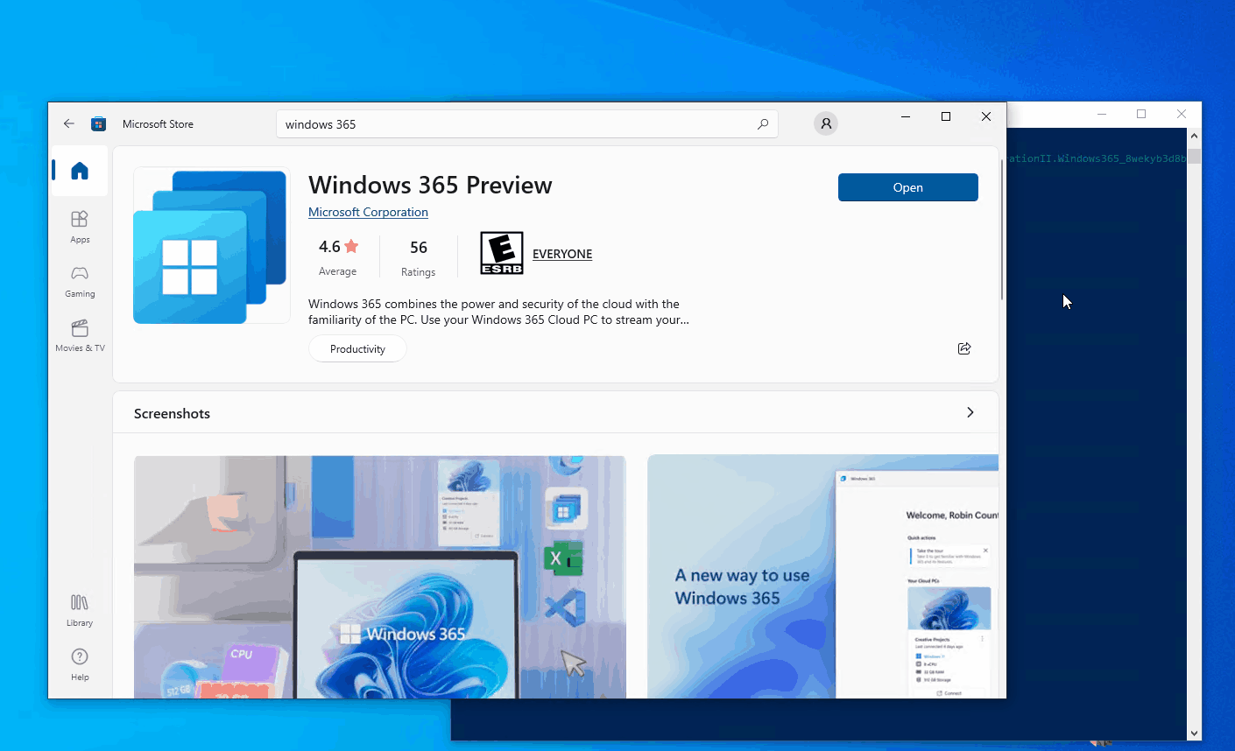The image size is (1235, 751).
Task: Open the Gaming section
Action: (80, 281)
